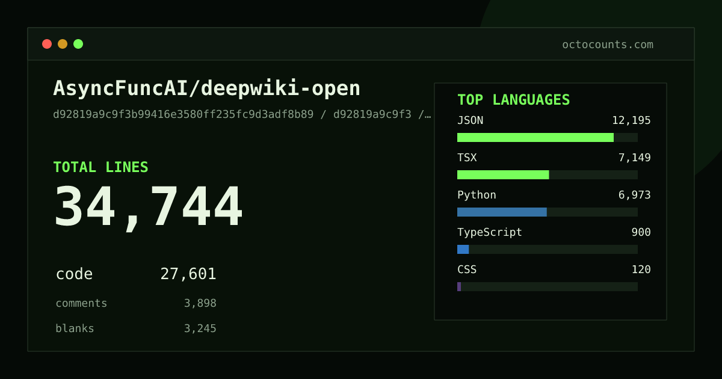Image resolution: width=722 pixels, height=379 pixels.
Task: Click the green maximize window dot
Action: click(78, 44)
